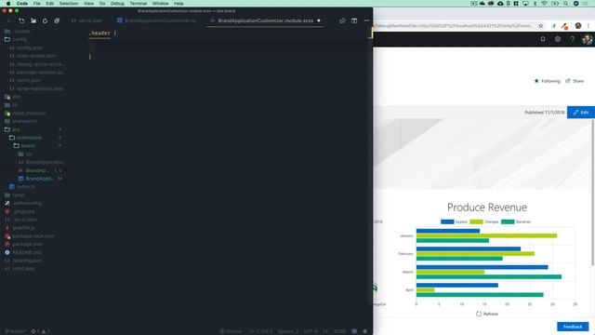This screenshot has height=335, width=595.
Task: Open Chrome's three-dot menu
Action: tap(588, 26)
